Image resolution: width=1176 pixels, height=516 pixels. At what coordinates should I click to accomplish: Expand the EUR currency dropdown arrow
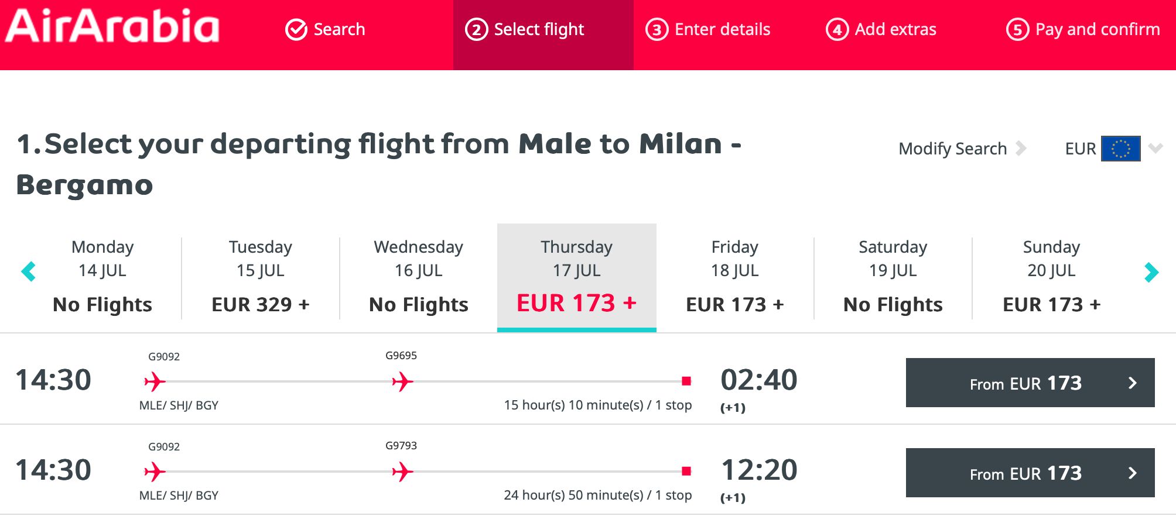coord(1156,148)
